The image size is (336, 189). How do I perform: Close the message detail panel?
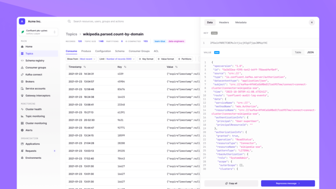point(312,22)
